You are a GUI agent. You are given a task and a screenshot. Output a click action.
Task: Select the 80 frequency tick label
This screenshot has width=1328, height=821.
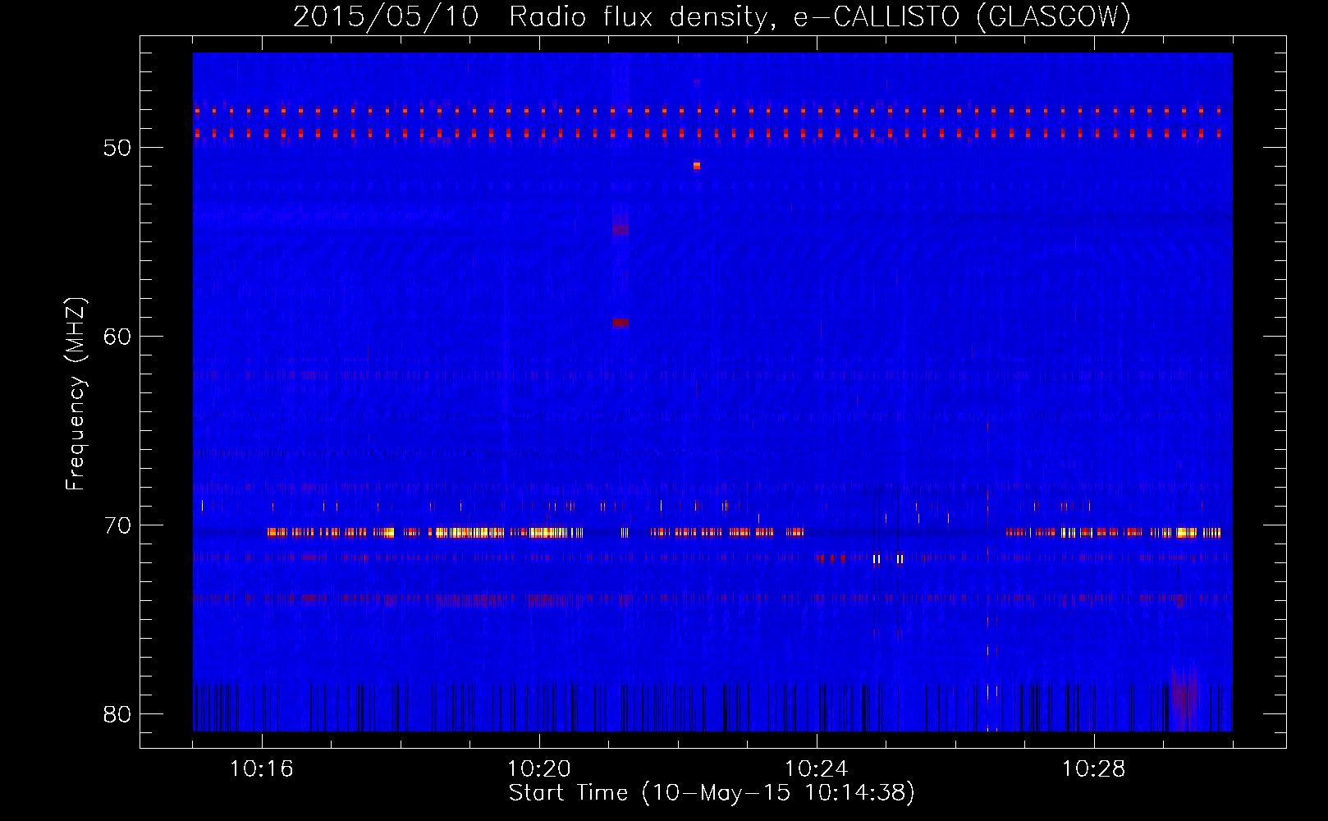point(117,714)
